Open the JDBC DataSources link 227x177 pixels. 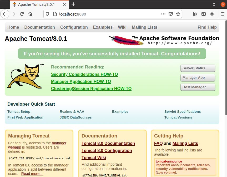[x=76, y=117]
